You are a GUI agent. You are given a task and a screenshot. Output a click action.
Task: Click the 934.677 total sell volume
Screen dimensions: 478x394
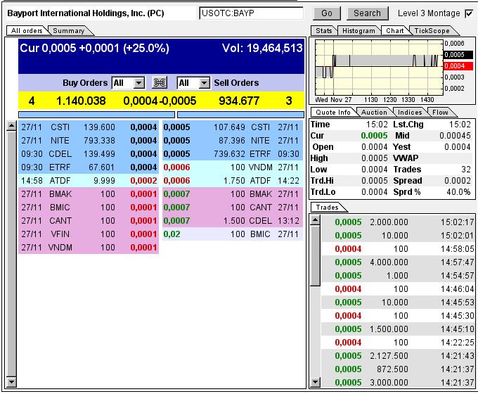(239, 101)
